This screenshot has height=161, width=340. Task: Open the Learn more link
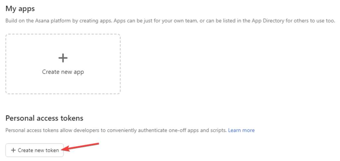(x=241, y=130)
